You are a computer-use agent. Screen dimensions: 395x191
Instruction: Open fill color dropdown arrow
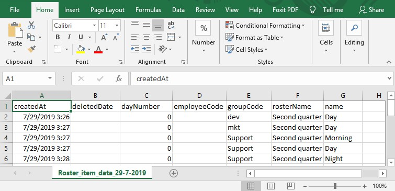click(89, 49)
